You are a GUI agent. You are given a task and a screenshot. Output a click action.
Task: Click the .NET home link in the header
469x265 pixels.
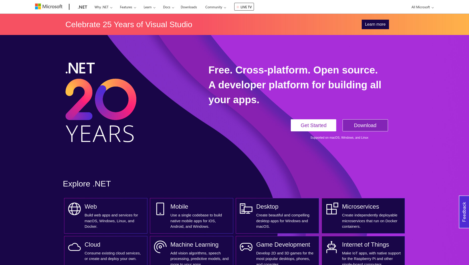(82, 7)
